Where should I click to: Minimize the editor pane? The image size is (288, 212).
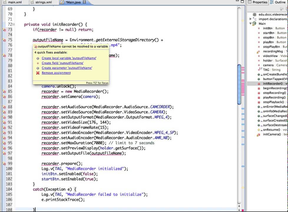pyautogui.click(x=237, y=1)
